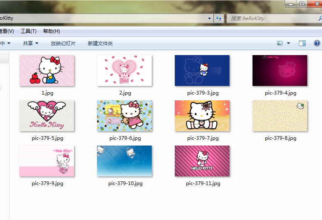This screenshot has width=322, height=220.
Task: Click the file name 1.jpg
Action: (47, 93)
